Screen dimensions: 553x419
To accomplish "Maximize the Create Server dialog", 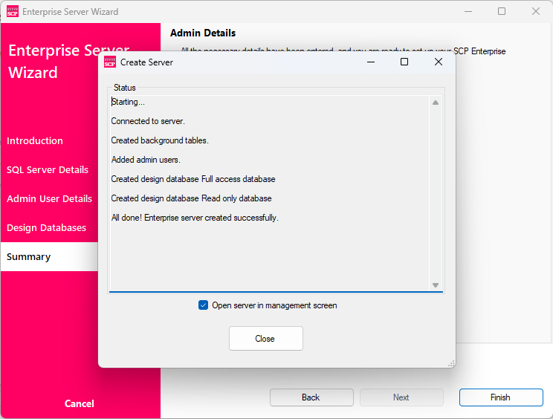I will [404, 62].
